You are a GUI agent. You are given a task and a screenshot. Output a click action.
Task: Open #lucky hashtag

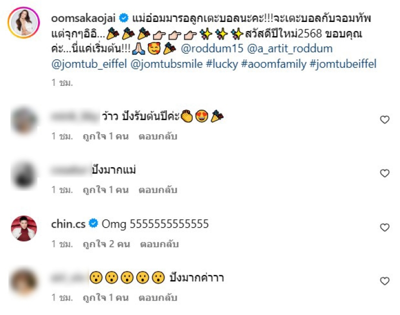coord(221,64)
